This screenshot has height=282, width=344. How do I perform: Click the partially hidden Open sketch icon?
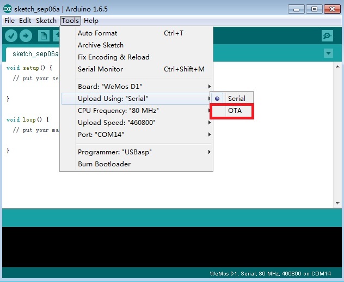pyautogui.click(x=56, y=36)
